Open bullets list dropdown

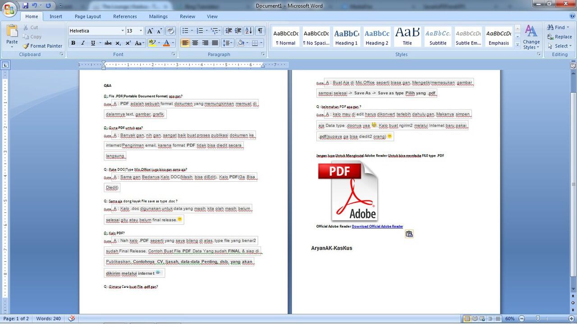click(x=192, y=31)
